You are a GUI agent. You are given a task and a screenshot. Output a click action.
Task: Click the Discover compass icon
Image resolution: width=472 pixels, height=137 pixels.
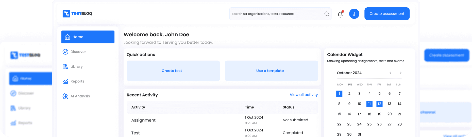[65, 52]
